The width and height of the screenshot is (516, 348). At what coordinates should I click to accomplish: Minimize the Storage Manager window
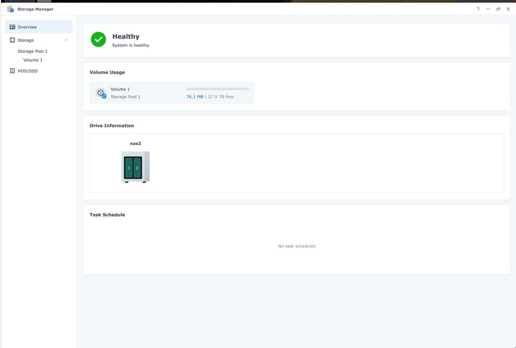pyautogui.click(x=488, y=9)
